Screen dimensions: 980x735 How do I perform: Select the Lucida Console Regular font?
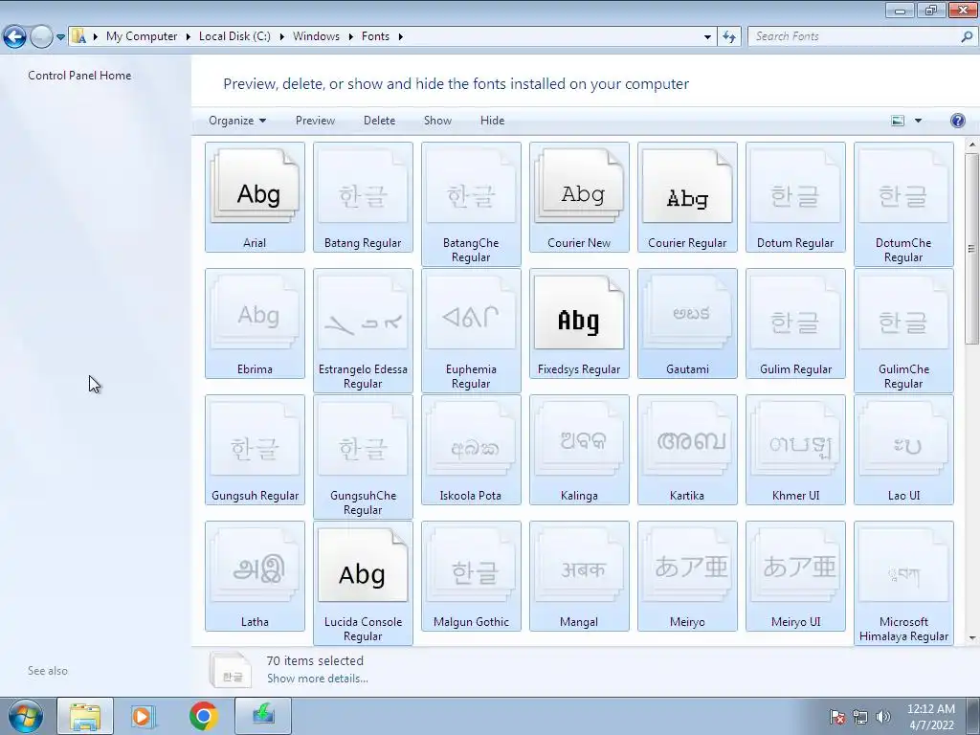(363, 583)
